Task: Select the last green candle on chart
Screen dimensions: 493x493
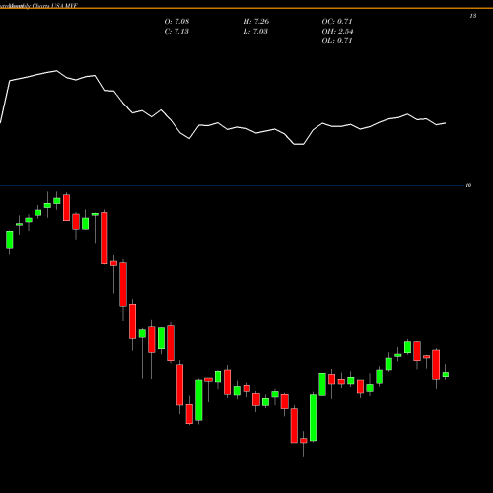Action: point(446,374)
